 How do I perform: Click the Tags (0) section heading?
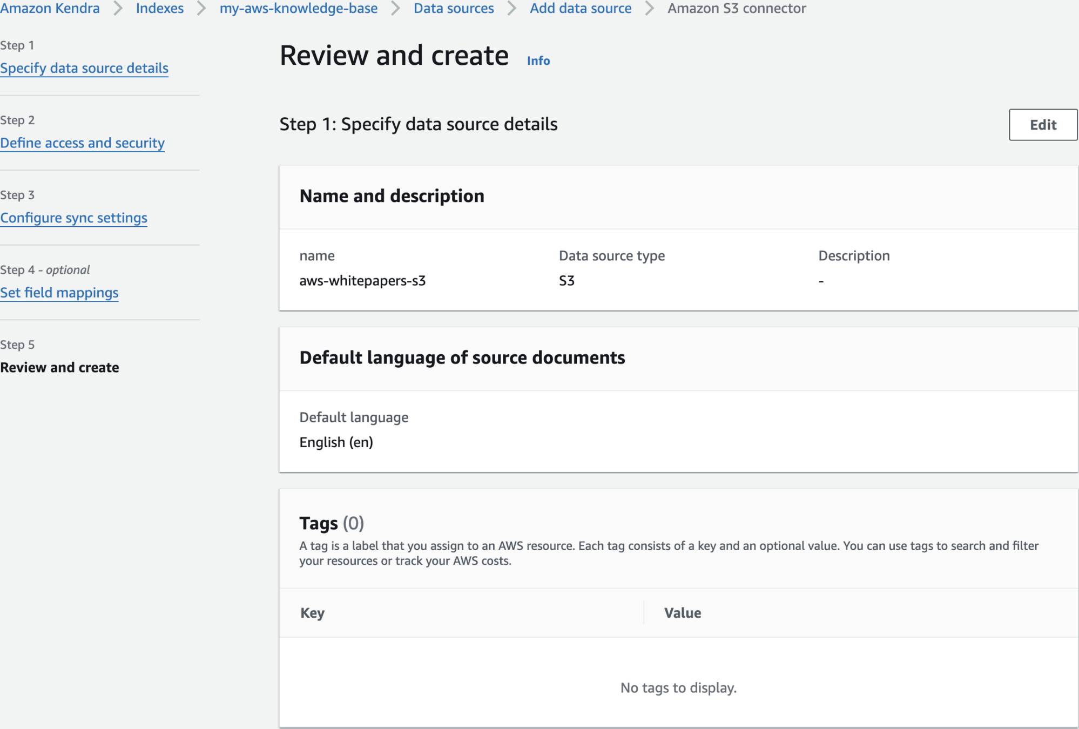[x=332, y=523]
